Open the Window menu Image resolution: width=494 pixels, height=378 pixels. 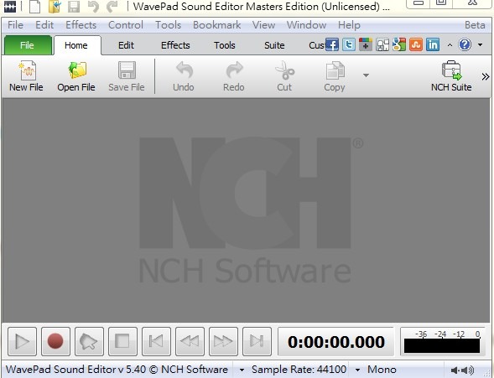click(306, 25)
